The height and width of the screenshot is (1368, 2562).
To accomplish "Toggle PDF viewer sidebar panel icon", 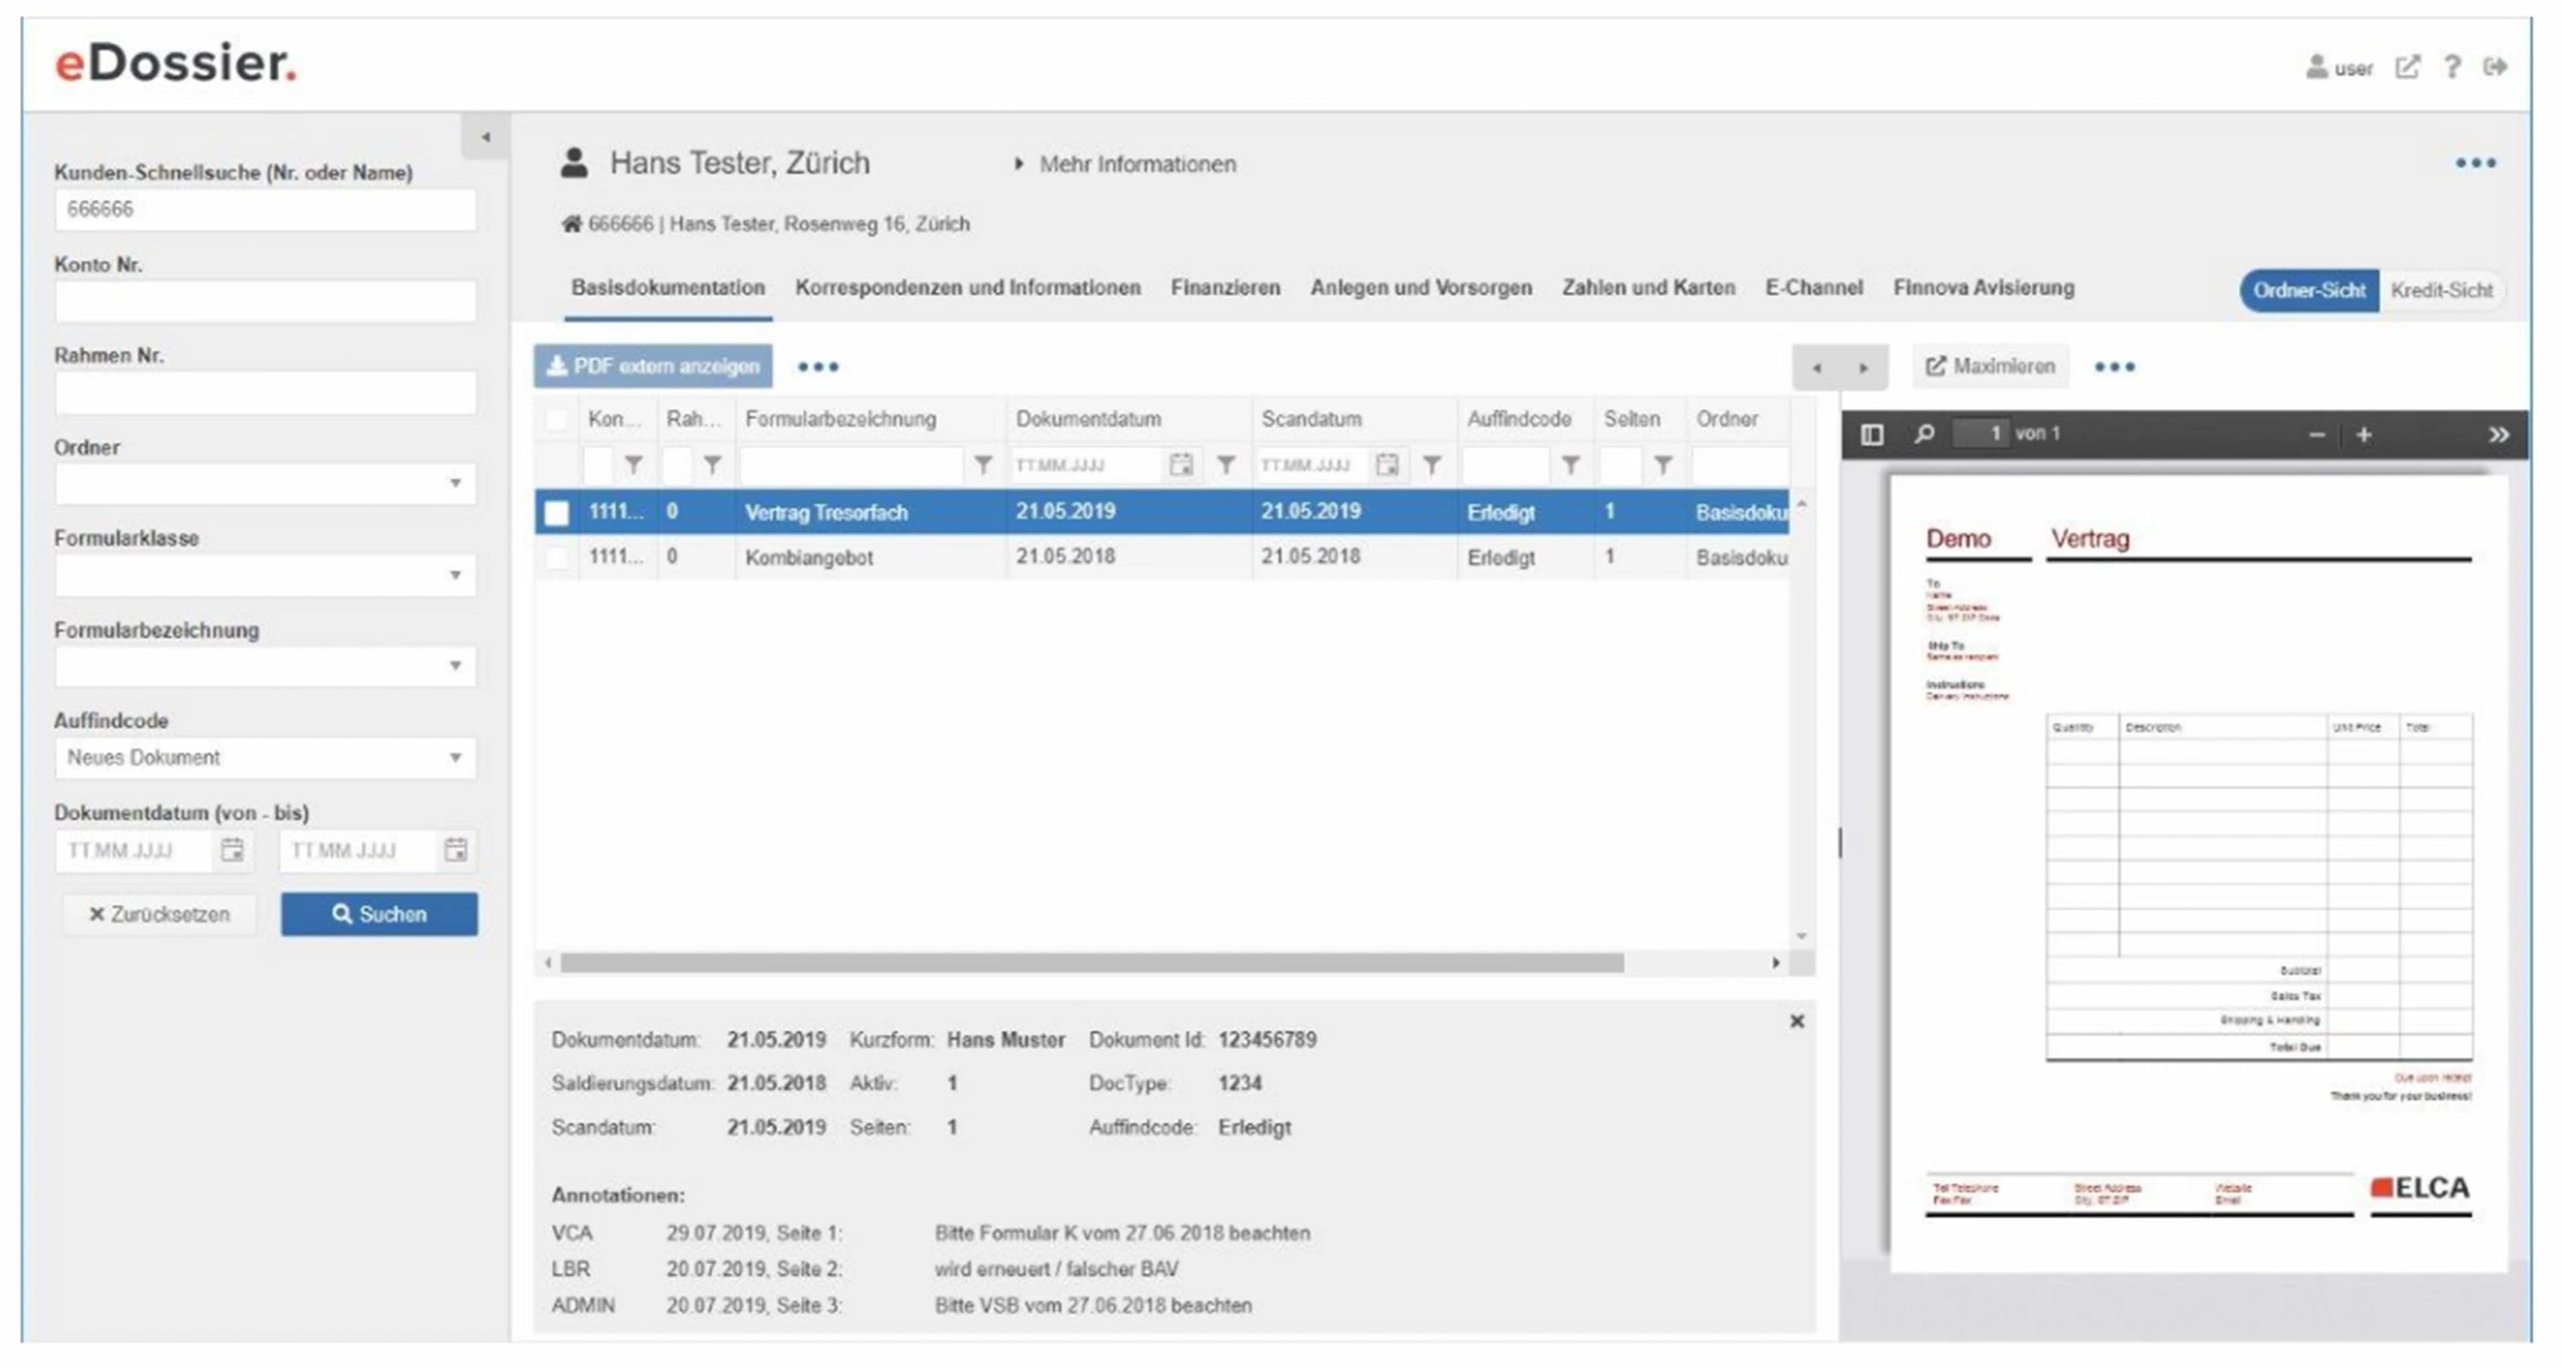I will tap(1871, 434).
